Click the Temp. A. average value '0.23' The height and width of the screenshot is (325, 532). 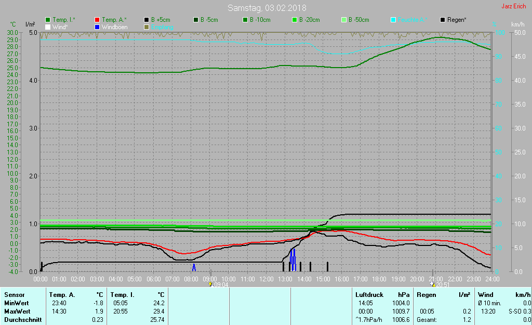click(97, 320)
